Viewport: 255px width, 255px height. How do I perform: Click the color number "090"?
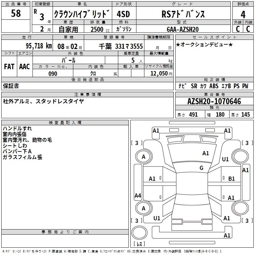53,74
